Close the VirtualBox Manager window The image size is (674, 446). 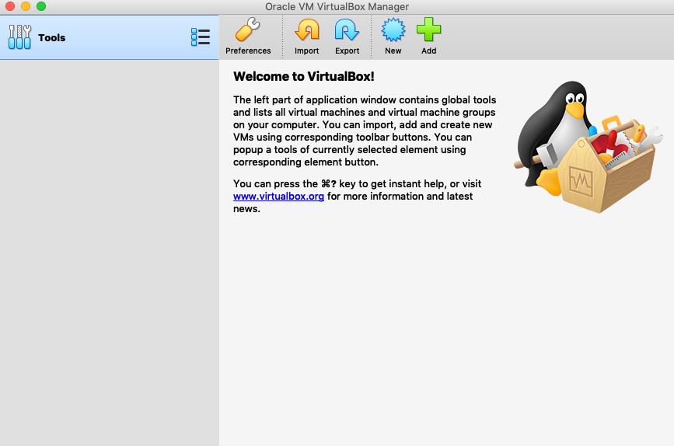click(10, 6)
